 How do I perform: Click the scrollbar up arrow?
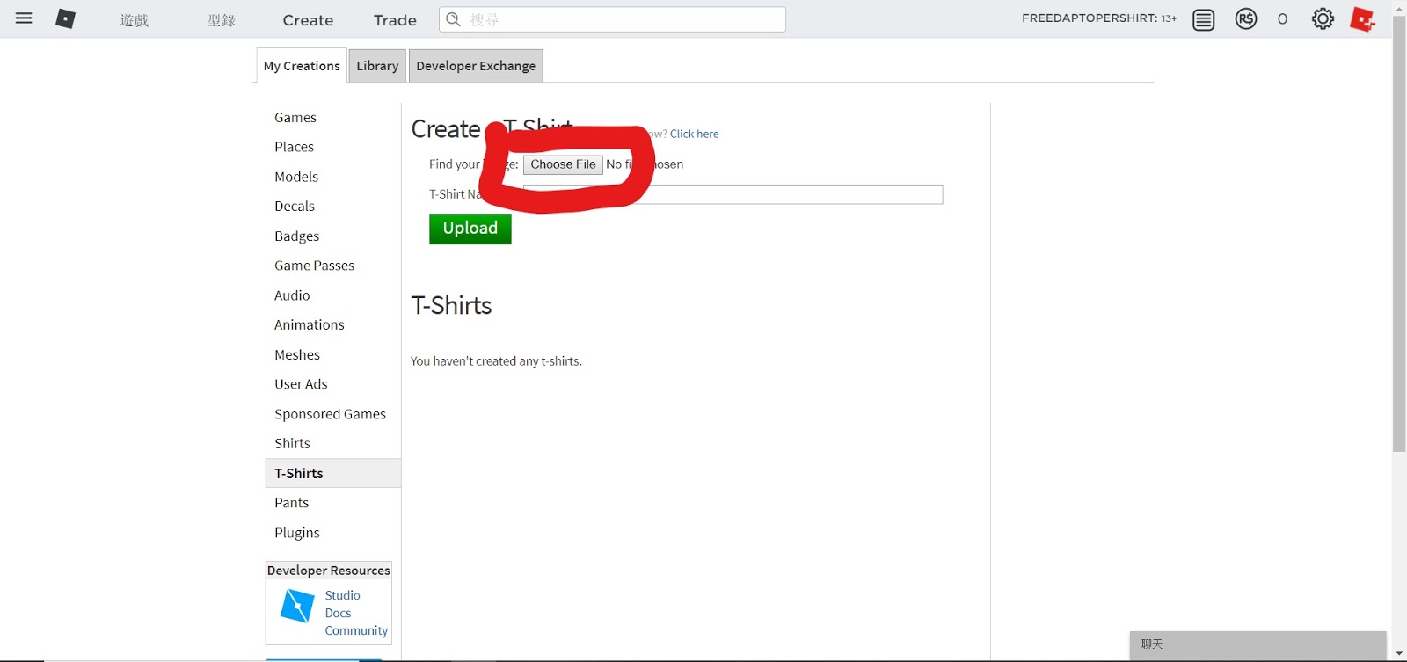tap(1399, 7)
